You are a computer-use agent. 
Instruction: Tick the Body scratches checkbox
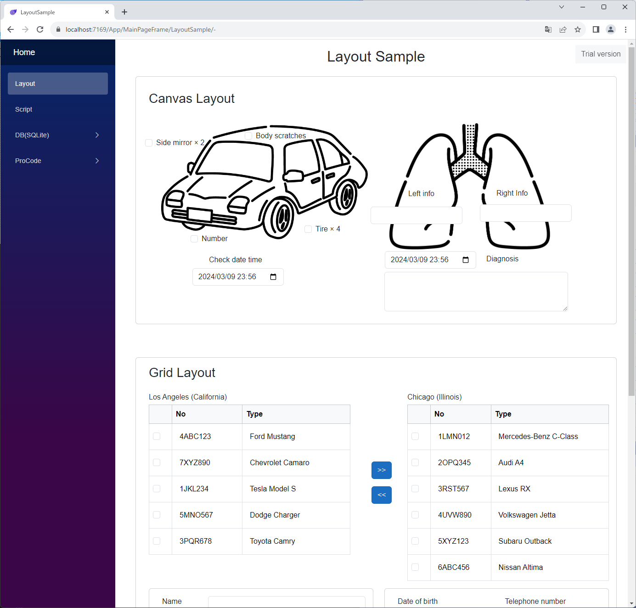(248, 136)
